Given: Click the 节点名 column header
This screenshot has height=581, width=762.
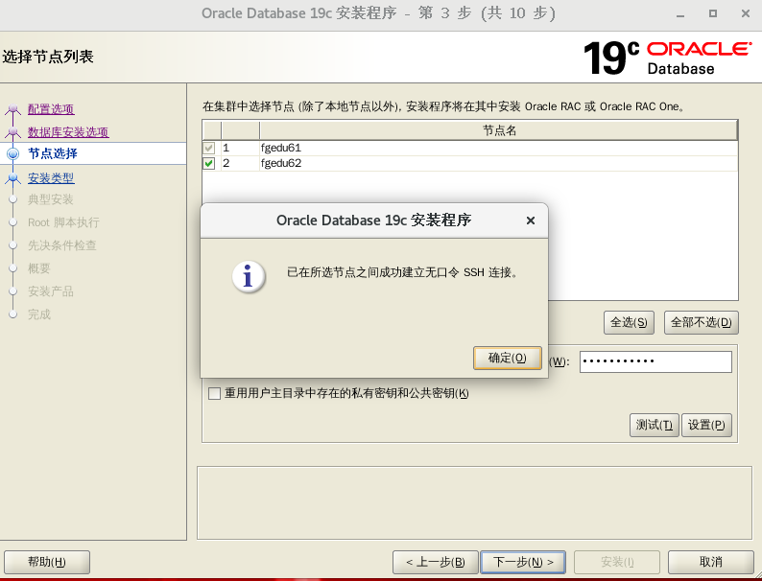Looking at the screenshot, I should [x=499, y=130].
